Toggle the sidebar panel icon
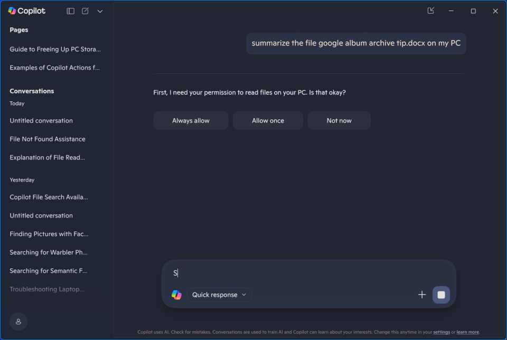Viewport: 507px width, 340px height. [70, 11]
